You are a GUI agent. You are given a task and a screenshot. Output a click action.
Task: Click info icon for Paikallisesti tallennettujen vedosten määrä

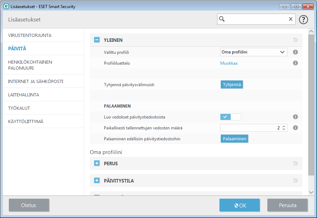296,128
